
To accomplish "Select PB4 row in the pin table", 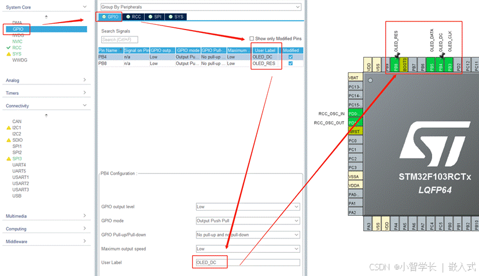I will tap(201, 57).
